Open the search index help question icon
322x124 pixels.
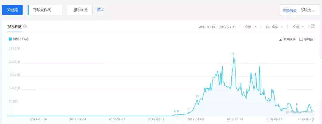tap(25, 27)
